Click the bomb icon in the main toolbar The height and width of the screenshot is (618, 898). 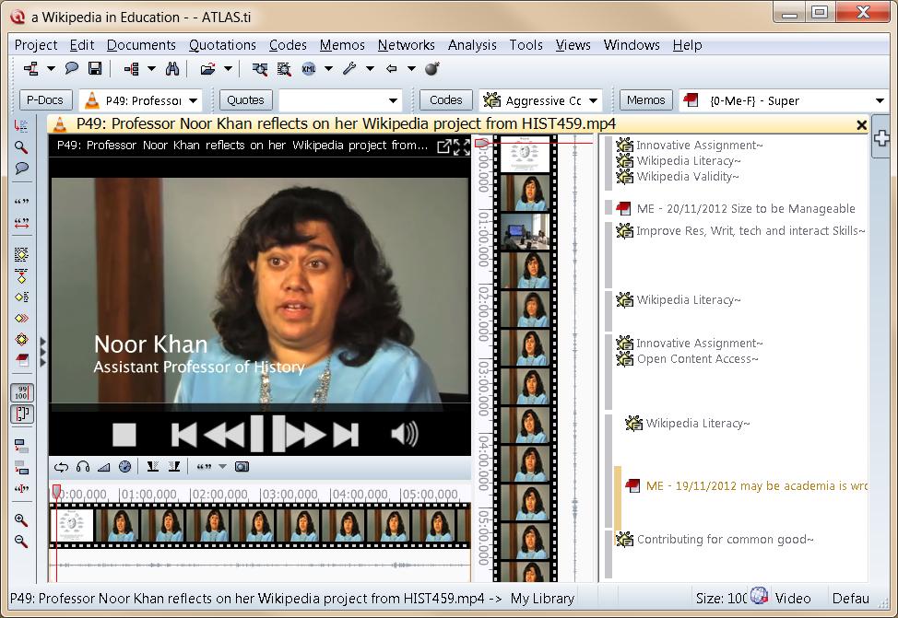click(431, 69)
